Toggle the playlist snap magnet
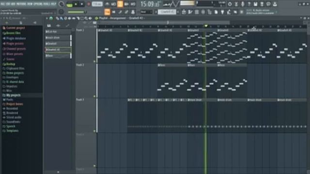The width and height of the screenshot is (310, 174). tap(51, 18)
